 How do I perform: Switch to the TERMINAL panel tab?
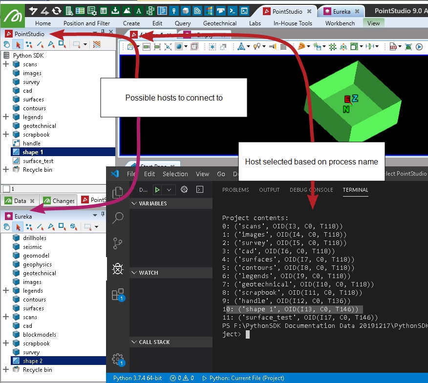coord(355,190)
